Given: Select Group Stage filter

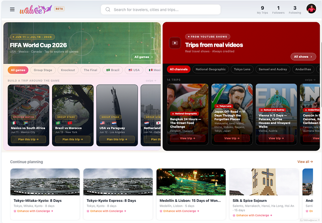Looking at the screenshot, I should coord(43,70).
